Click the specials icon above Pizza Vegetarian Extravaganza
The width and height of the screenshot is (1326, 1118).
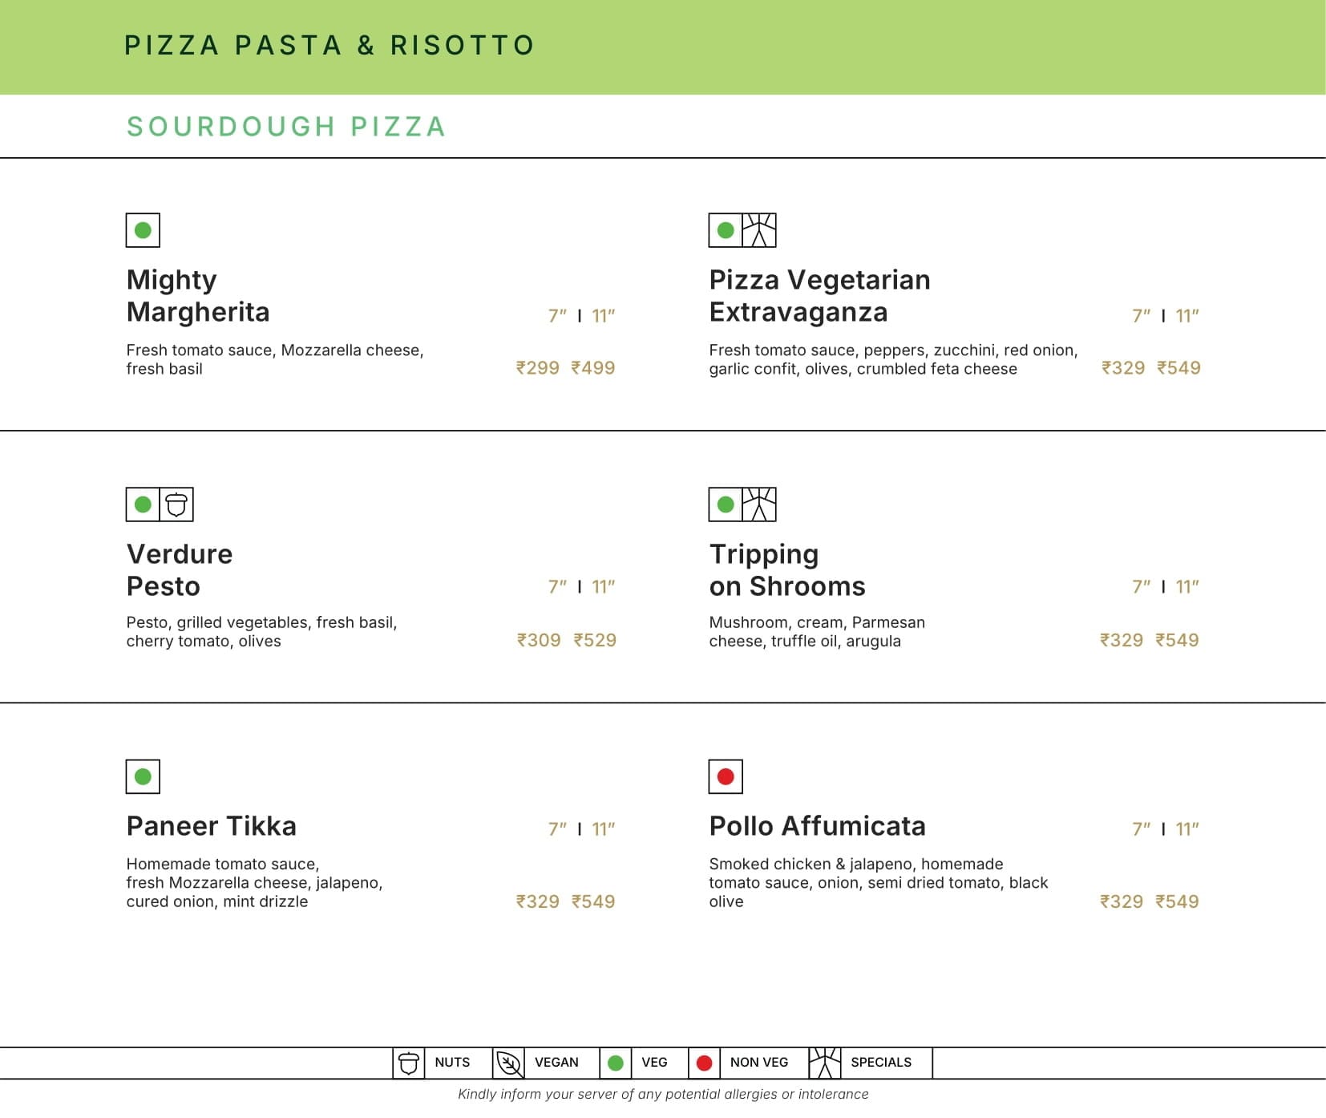point(758,230)
